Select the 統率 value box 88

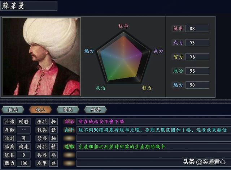click(x=197, y=29)
